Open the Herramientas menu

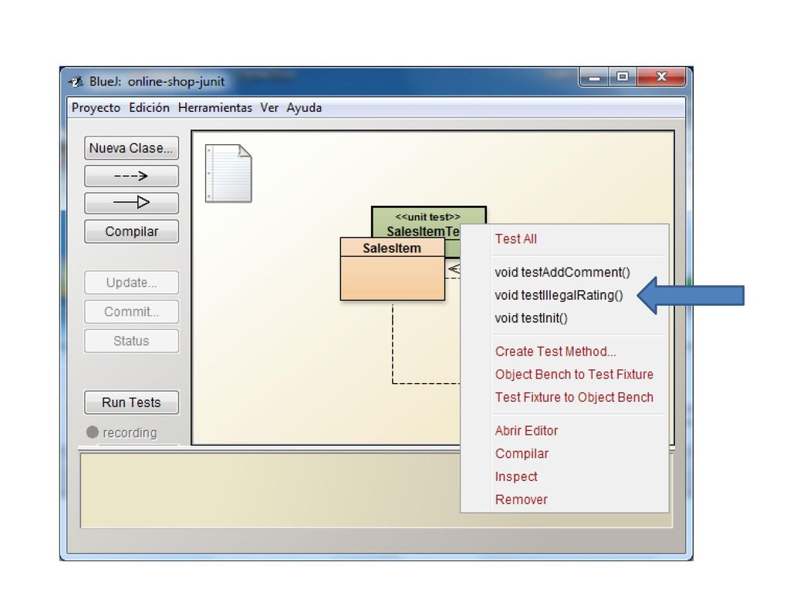coord(215,108)
